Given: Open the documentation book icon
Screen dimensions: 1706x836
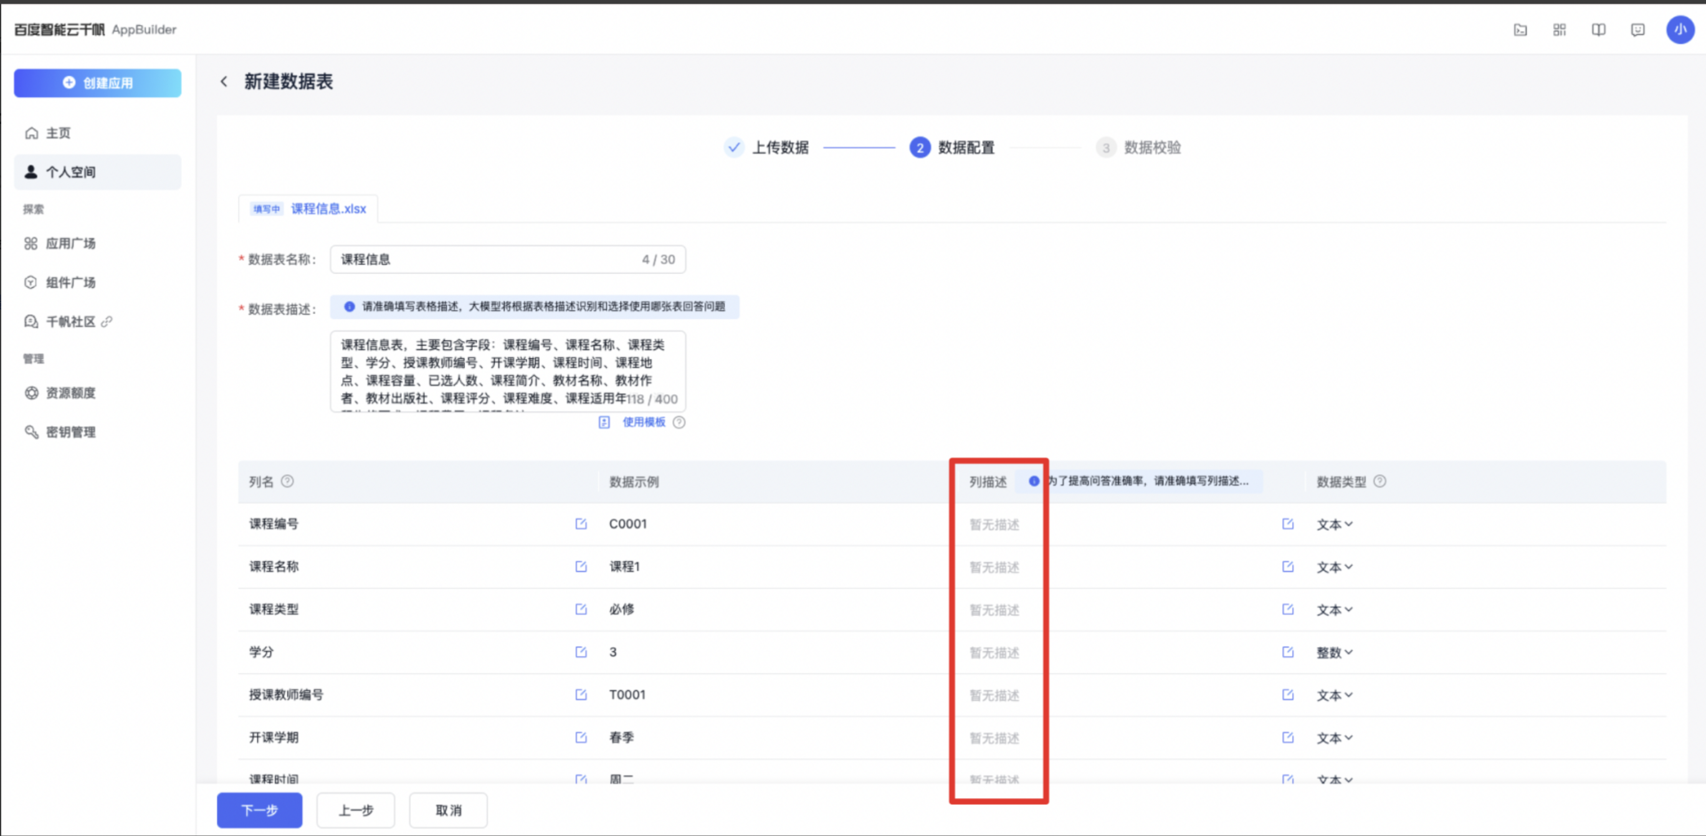Looking at the screenshot, I should pyautogui.click(x=1599, y=30).
